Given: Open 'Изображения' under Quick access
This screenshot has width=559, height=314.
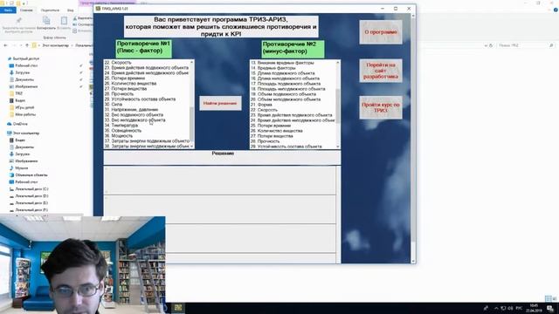Looking at the screenshot, I should 26,86.
